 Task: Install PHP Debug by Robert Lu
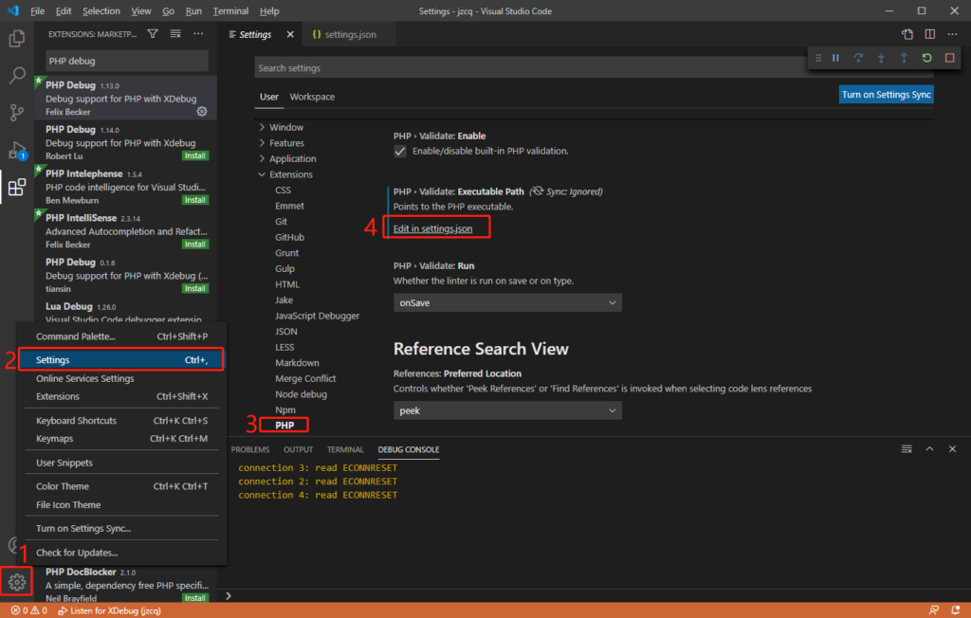point(195,156)
